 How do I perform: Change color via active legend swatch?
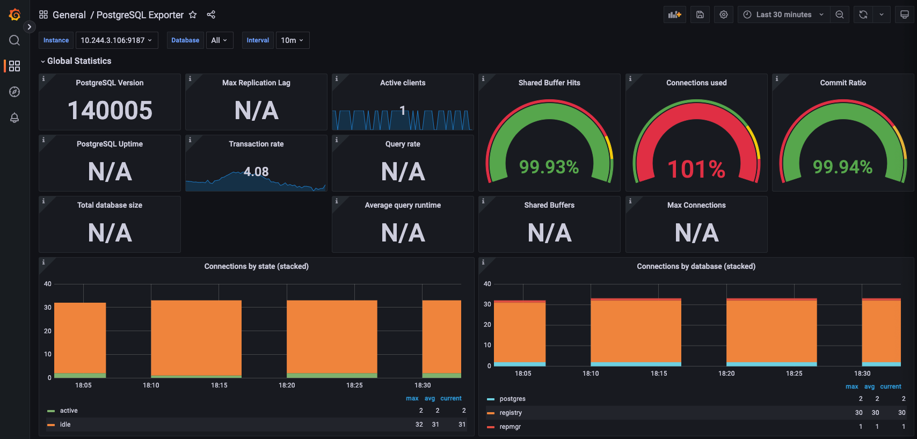[x=51, y=411]
